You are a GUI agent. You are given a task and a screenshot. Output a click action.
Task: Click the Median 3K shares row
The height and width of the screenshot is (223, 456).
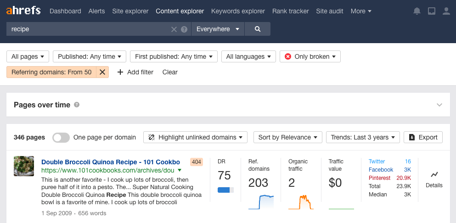[390, 195]
